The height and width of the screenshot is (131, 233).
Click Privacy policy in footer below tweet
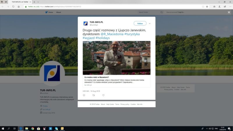pos(125,104)
